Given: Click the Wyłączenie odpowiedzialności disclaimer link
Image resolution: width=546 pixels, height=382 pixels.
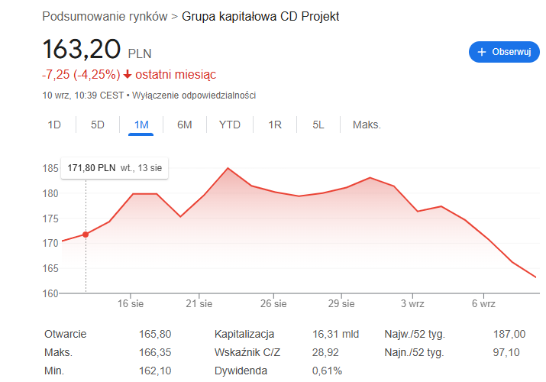Looking at the screenshot, I should pyautogui.click(x=194, y=95).
